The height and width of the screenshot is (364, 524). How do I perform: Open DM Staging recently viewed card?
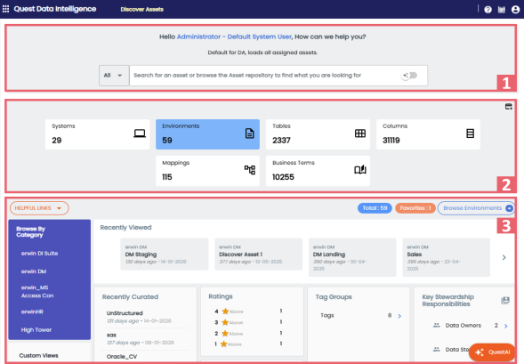tap(165, 254)
